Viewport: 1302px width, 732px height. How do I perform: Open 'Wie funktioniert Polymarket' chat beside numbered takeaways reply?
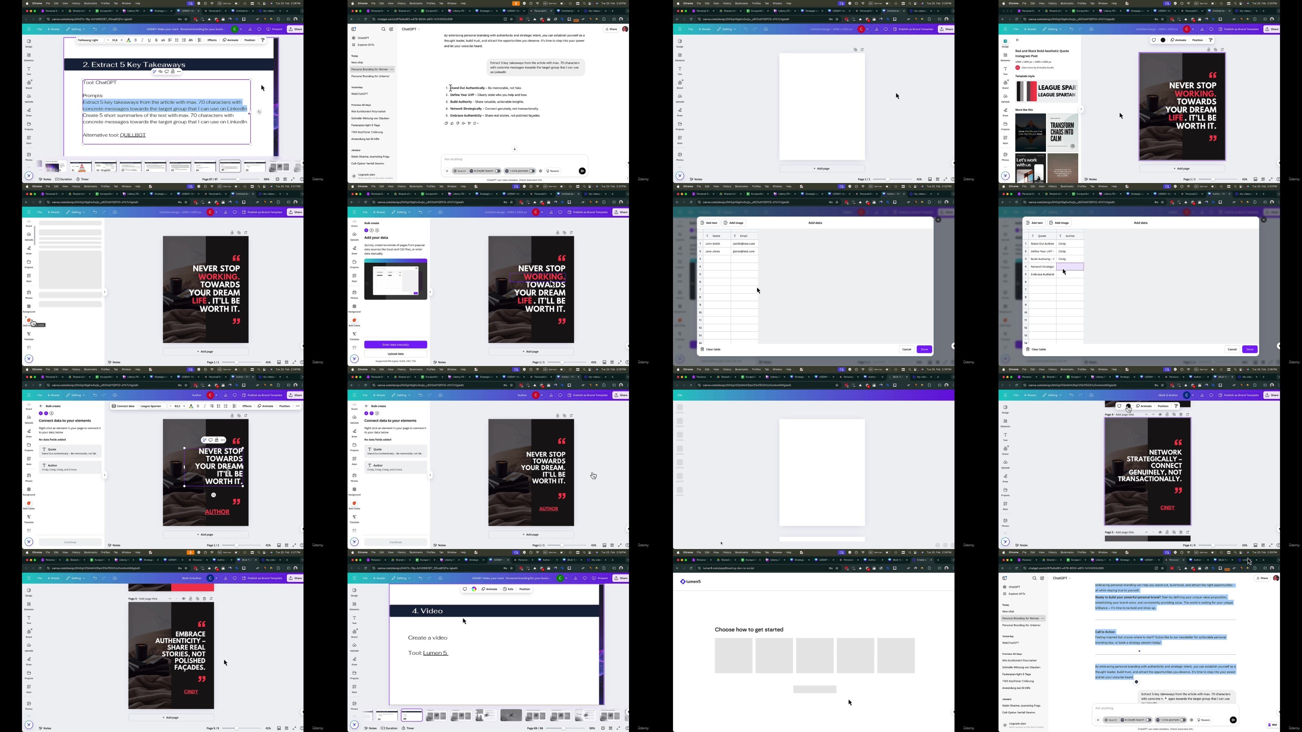coord(369,112)
